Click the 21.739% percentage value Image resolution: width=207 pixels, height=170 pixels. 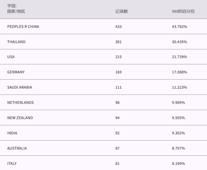179,57
